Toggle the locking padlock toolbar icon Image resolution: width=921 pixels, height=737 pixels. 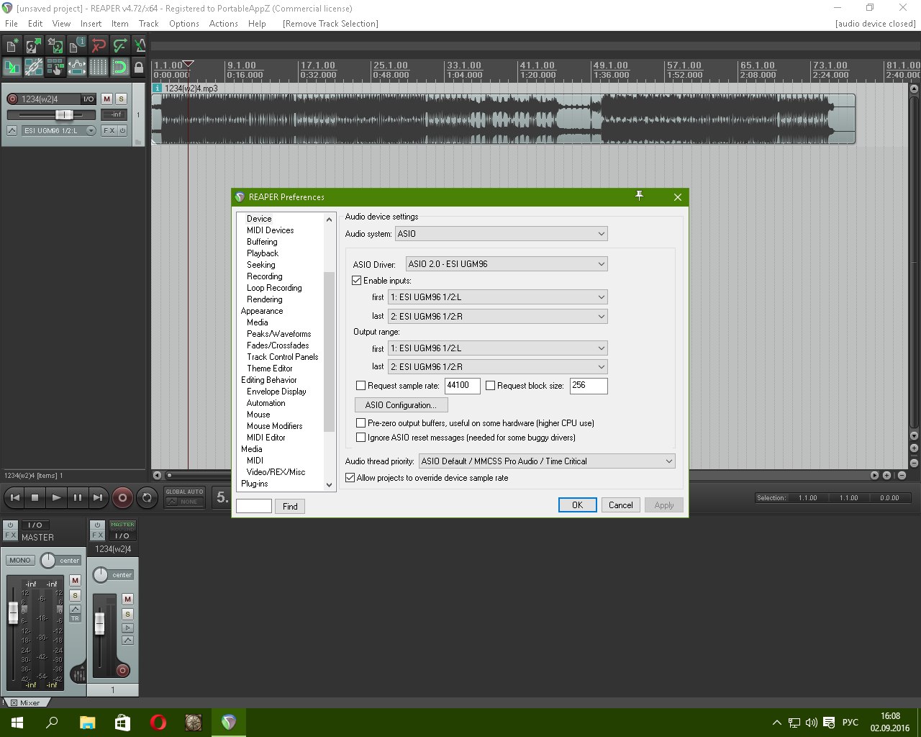(140, 68)
